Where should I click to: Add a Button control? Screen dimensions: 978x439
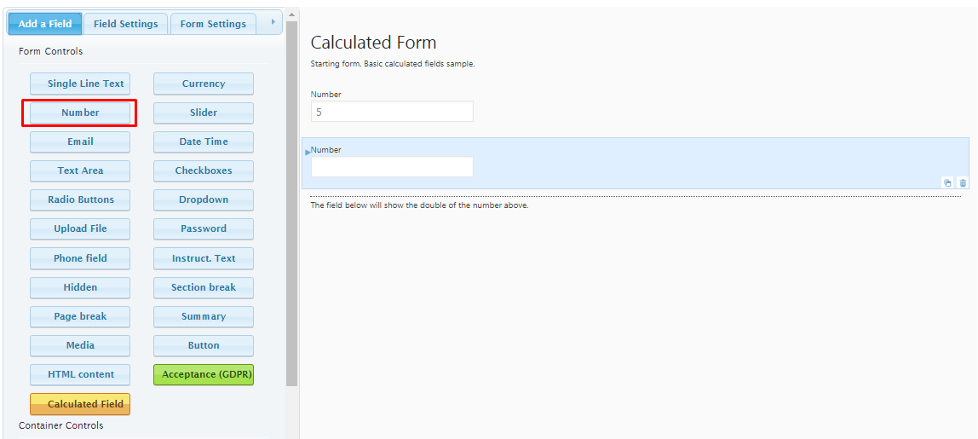pyautogui.click(x=204, y=345)
